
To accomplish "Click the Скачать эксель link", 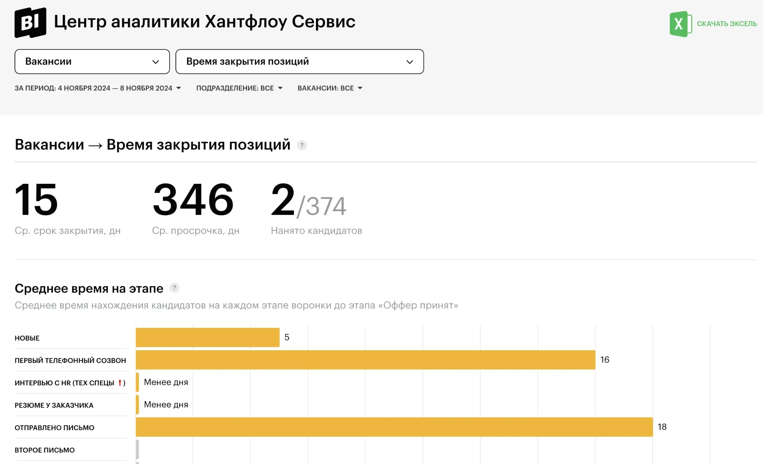I will (x=726, y=24).
